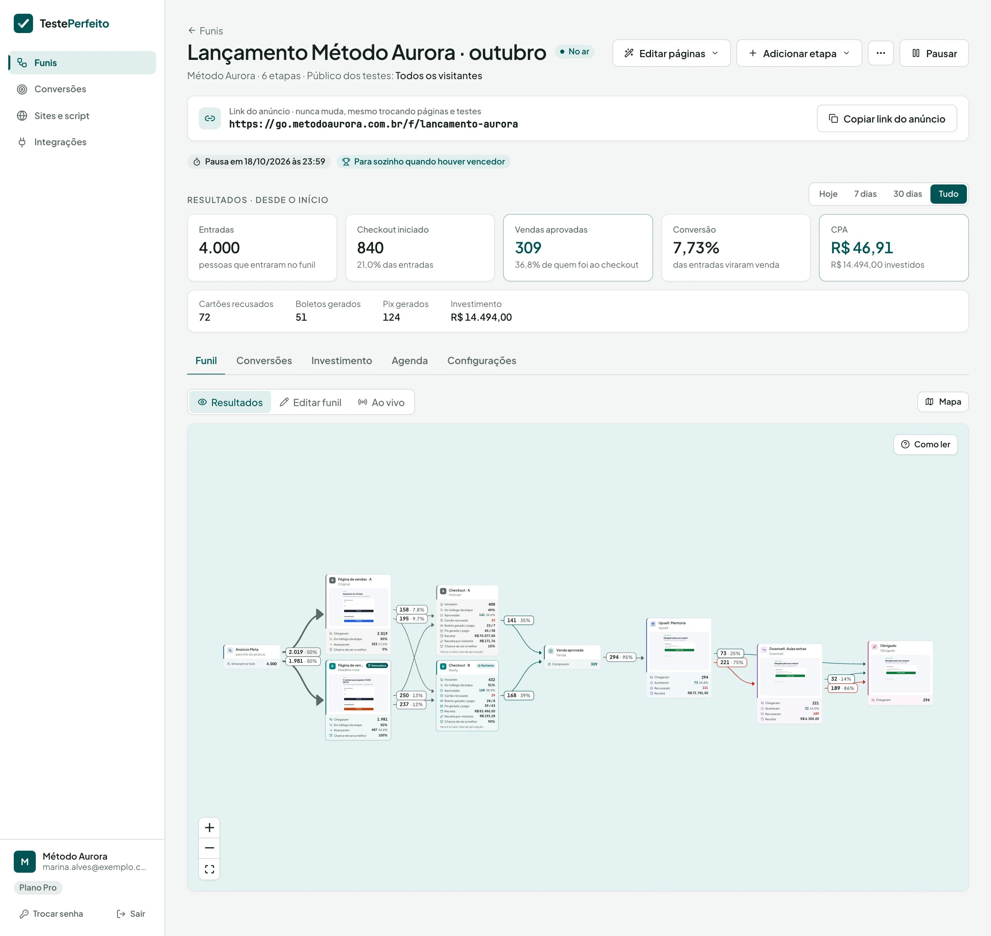Expand the Adicionar etapa dropdown

click(x=799, y=53)
